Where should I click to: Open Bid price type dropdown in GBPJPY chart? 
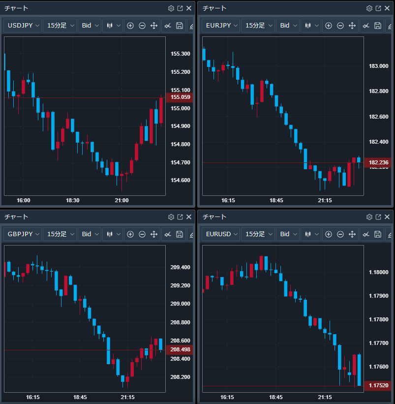90,234
